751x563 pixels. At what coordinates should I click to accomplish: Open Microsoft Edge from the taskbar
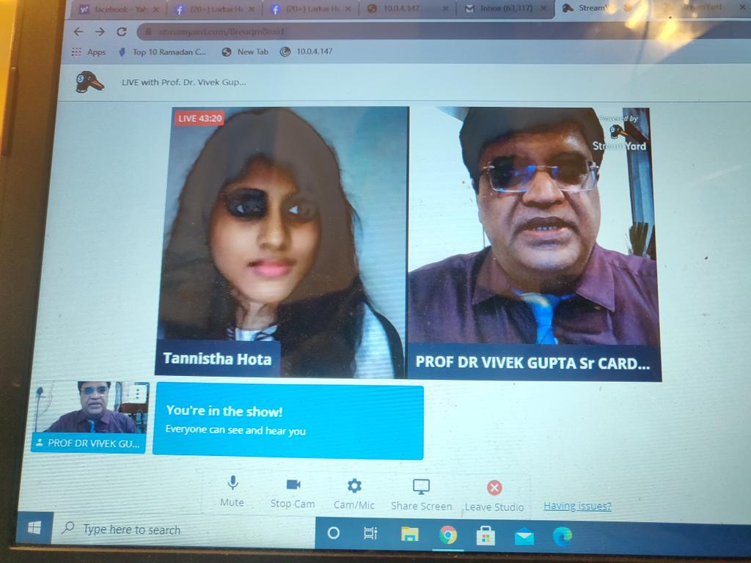point(563,536)
